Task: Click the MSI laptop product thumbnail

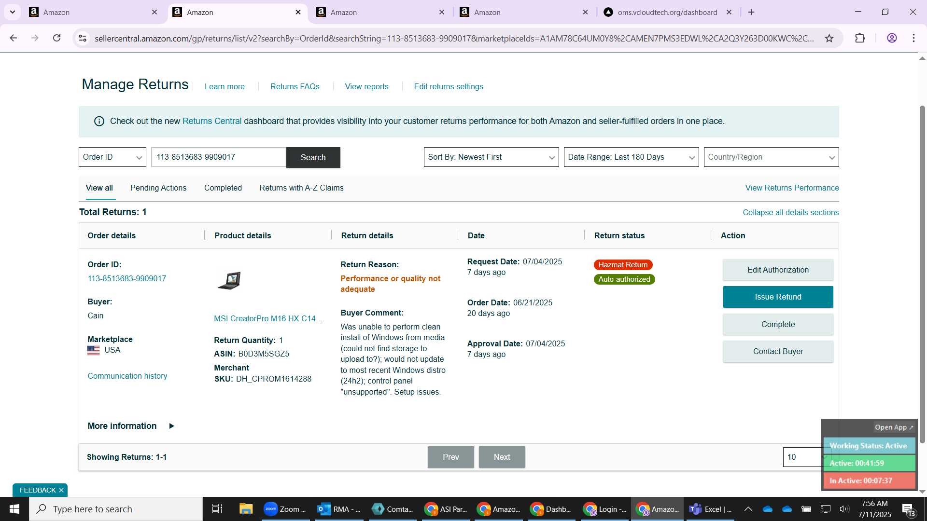Action: click(x=229, y=280)
